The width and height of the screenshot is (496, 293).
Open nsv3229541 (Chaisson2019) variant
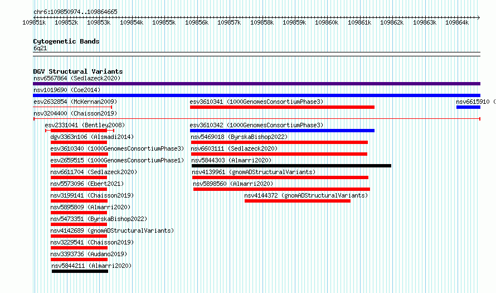(92, 242)
